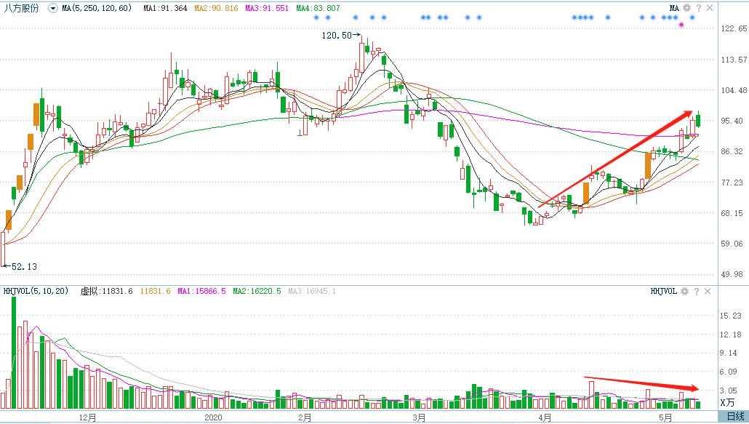Click the MA2:16220.5 volume average
Viewport: 749px width, 424px height.
click(257, 291)
